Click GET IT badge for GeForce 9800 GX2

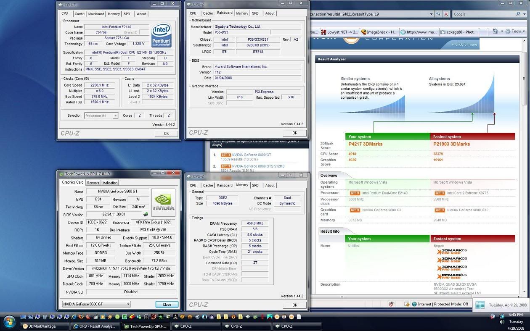click(440, 210)
